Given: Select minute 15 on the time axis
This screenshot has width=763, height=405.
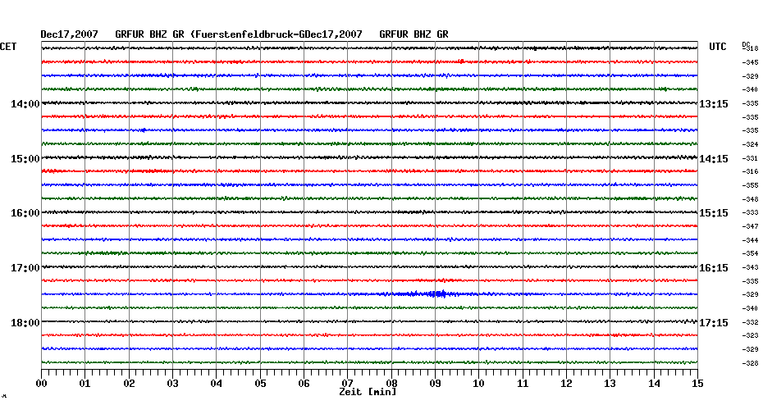Looking at the screenshot, I should [x=697, y=383].
